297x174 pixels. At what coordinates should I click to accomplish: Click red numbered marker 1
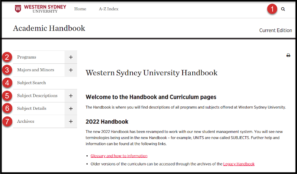tap(272, 9)
